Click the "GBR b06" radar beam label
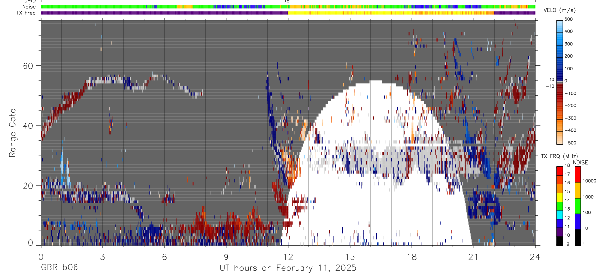The width and height of the screenshot is (602, 278). (x=59, y=268)
